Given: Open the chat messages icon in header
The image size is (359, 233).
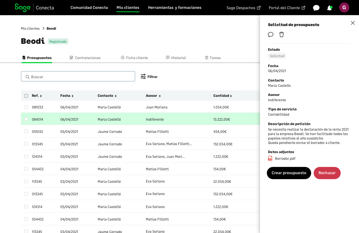Looking at the screenshot, I should [316, 8].
